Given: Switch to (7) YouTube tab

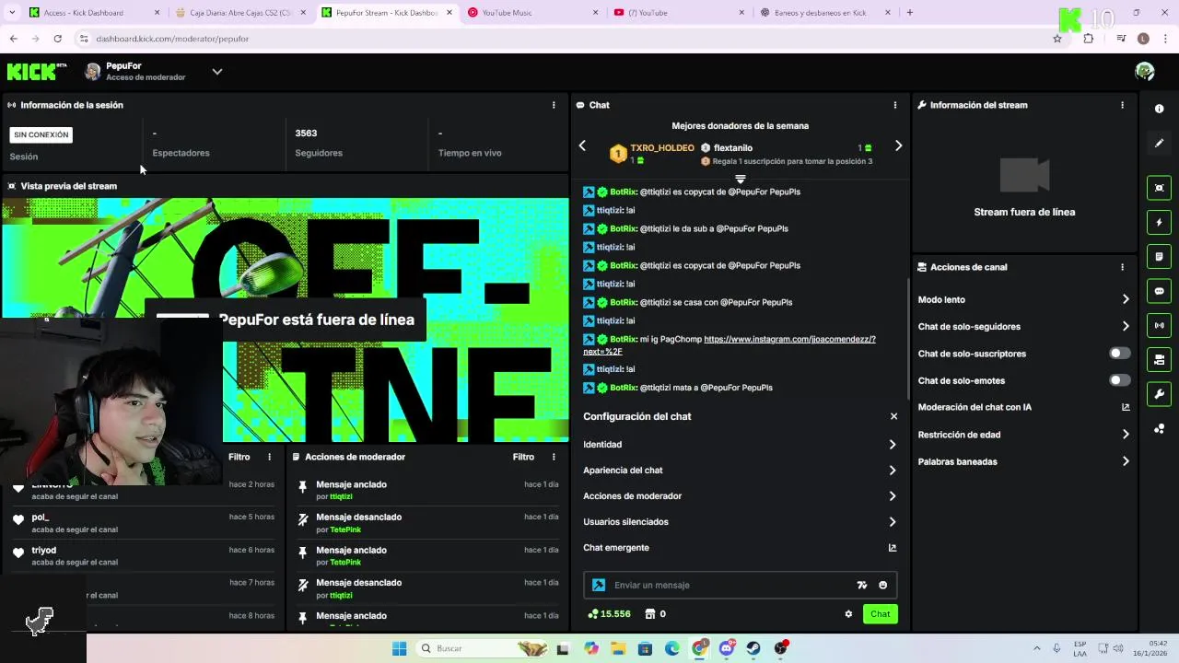Looking at the screenshot, I should point(678,13).
